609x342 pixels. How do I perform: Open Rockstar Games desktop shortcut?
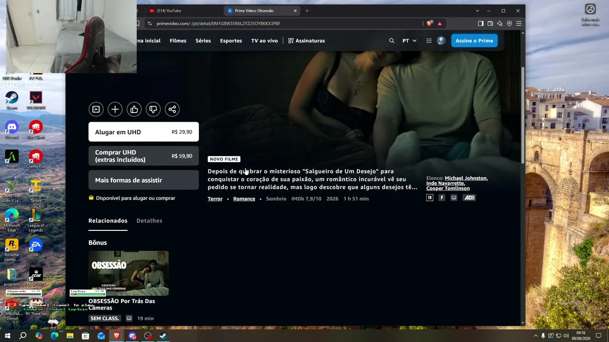pos(12,250)
